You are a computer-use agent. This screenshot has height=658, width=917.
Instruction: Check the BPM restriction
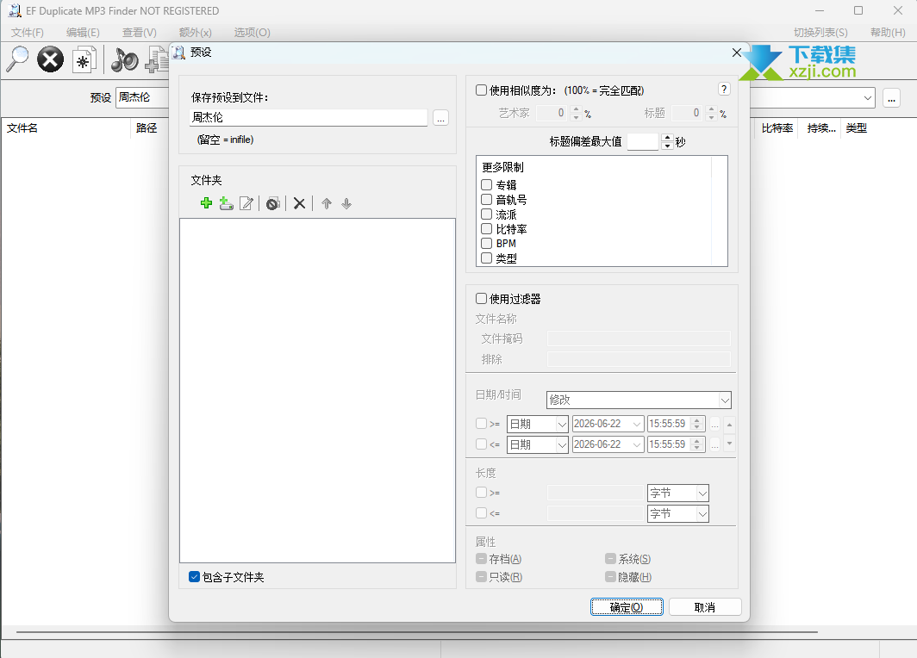pos(486,243)
